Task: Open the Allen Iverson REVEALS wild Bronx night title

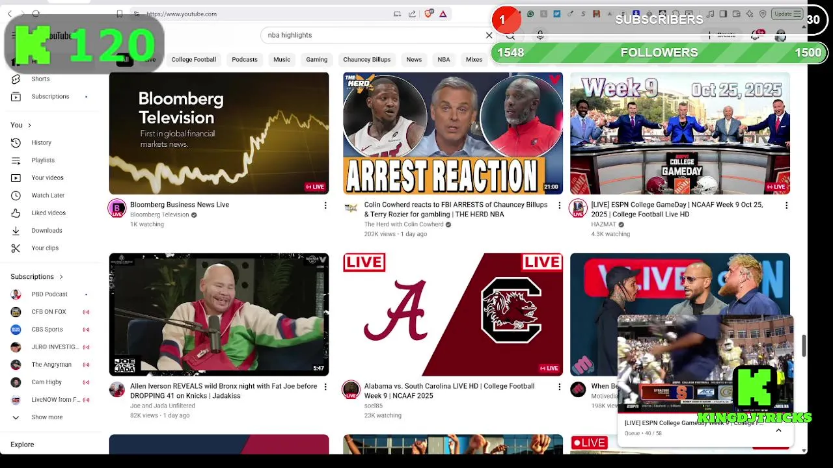Action: click(x=223, y=391)
